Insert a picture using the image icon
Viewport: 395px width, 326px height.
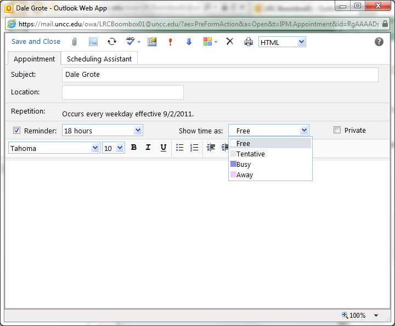click(93, 42)
